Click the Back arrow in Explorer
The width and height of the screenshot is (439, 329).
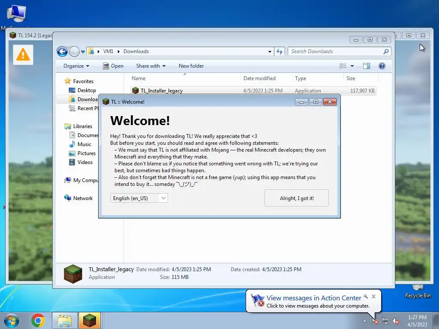point(62,51)
